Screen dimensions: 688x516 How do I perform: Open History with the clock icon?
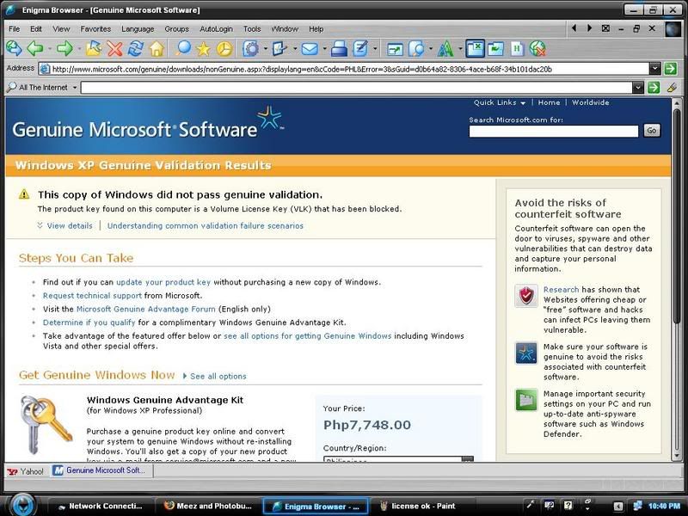click(x=224, y=49)
